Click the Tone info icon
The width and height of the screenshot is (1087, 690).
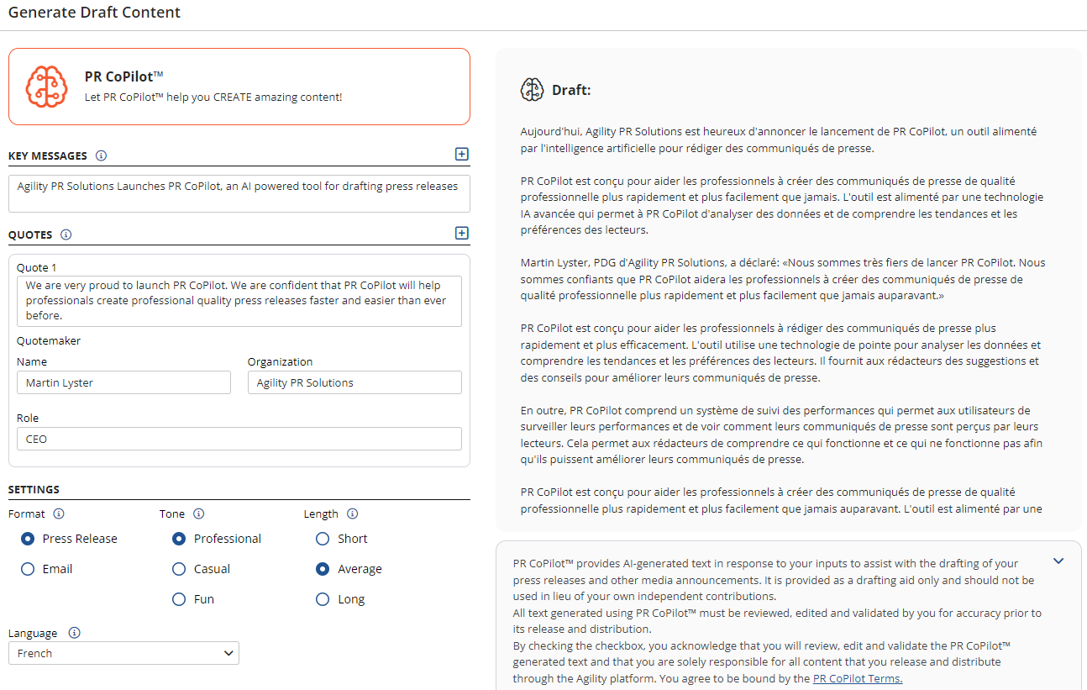point(199,514)
